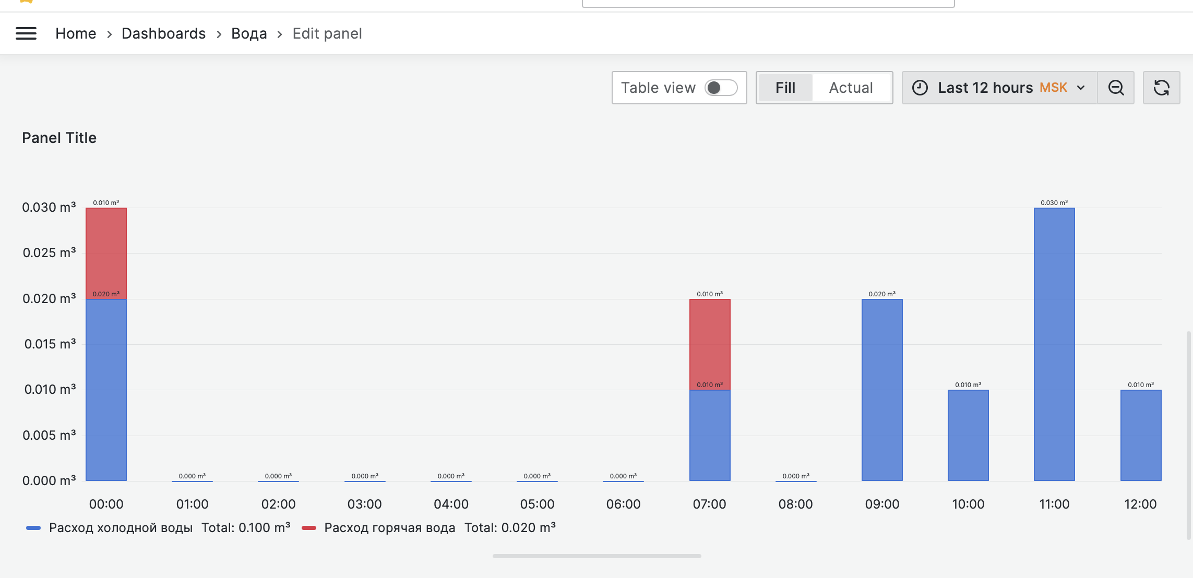
Task: Click the tall blue bar at 11:00
Action: (1054, 344)
